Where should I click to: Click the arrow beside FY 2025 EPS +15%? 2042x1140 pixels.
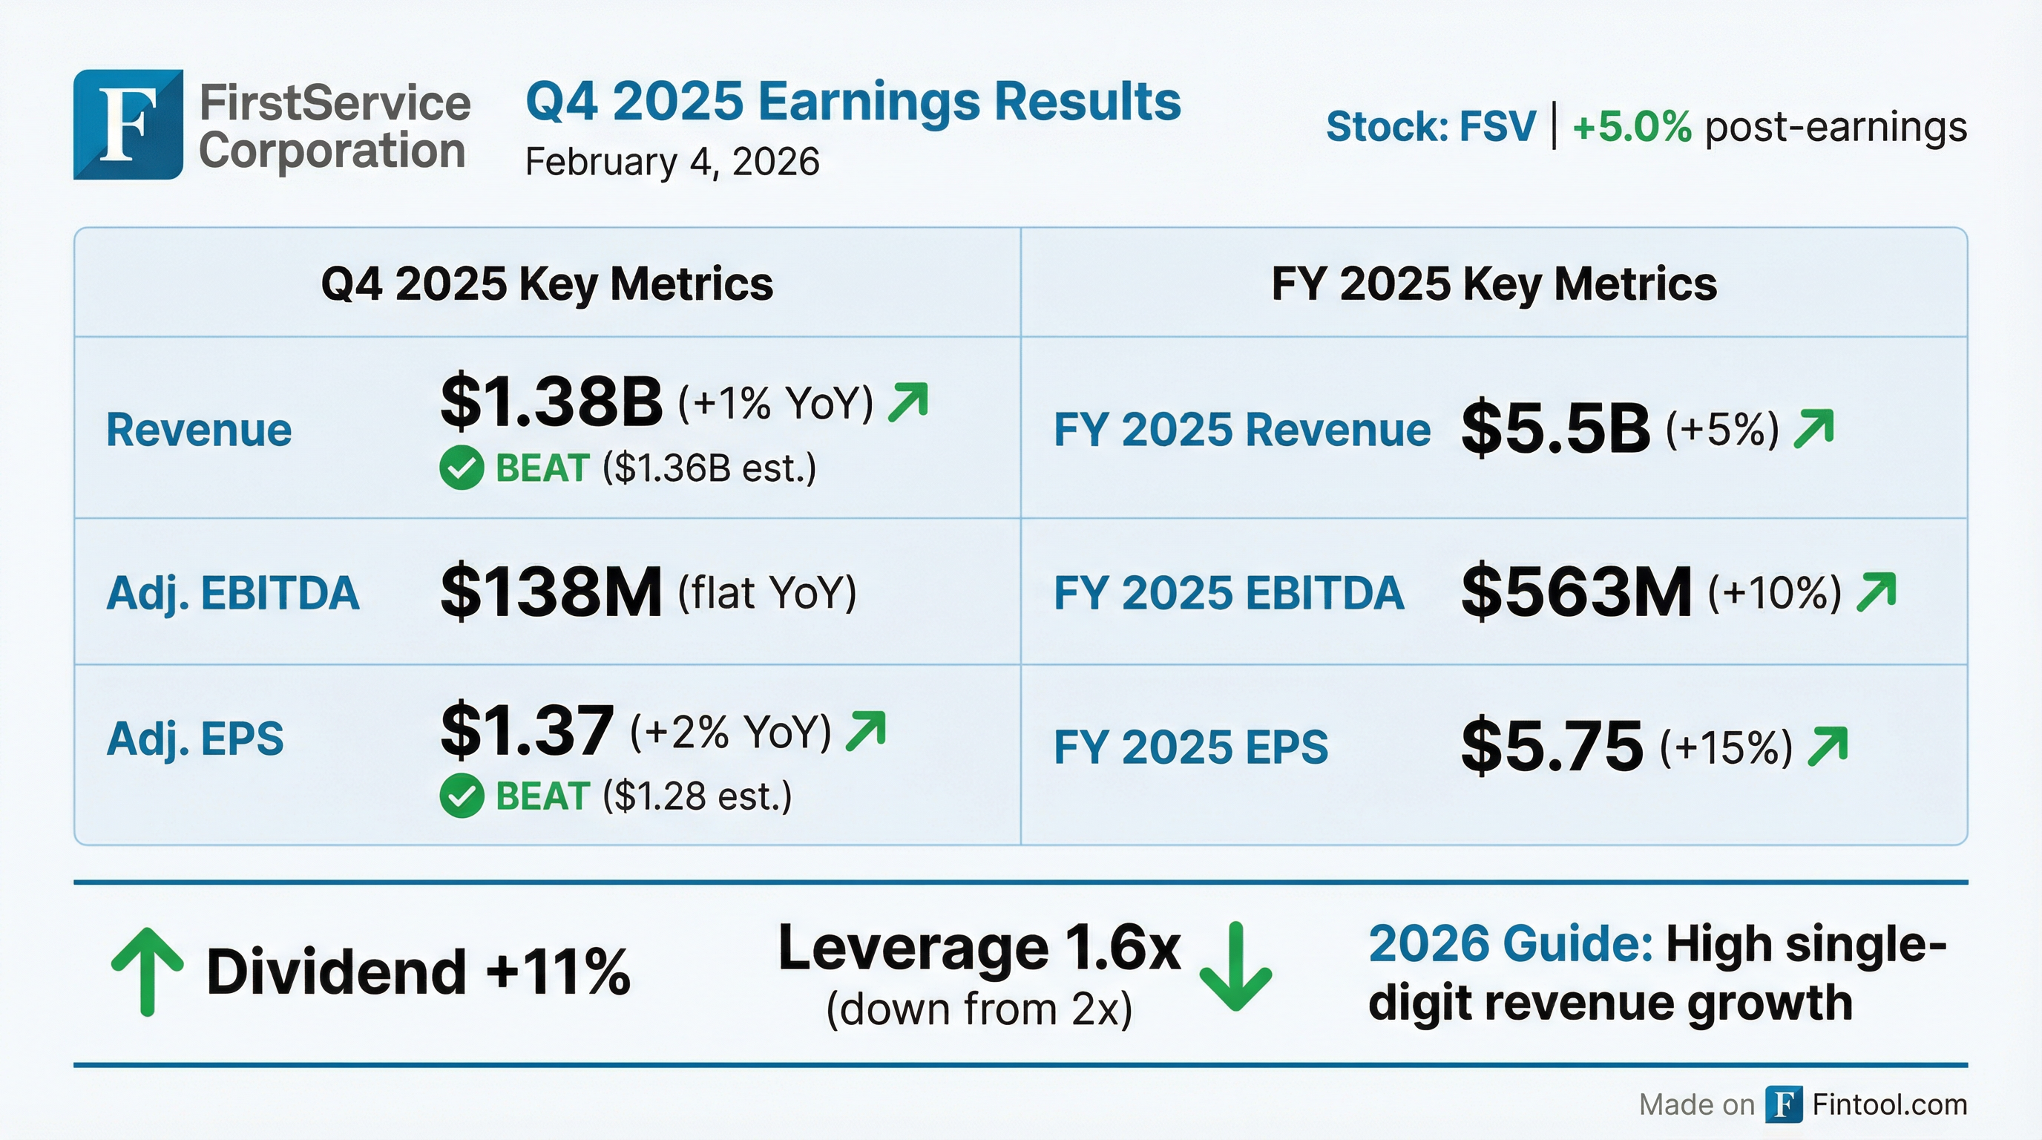pos(1827,747)
